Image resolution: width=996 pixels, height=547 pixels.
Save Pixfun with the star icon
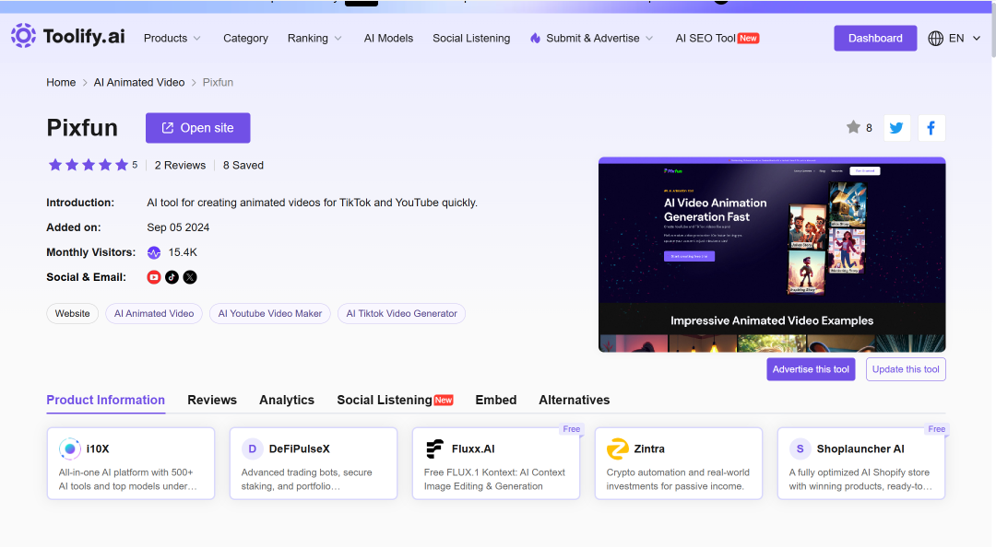(853, 128)
